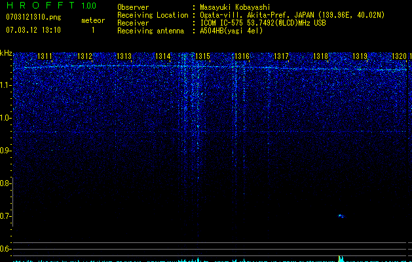The width and height of the screenshot is (412, 262).
Task: Click the meteor label
Action: [x=93, y=20]
